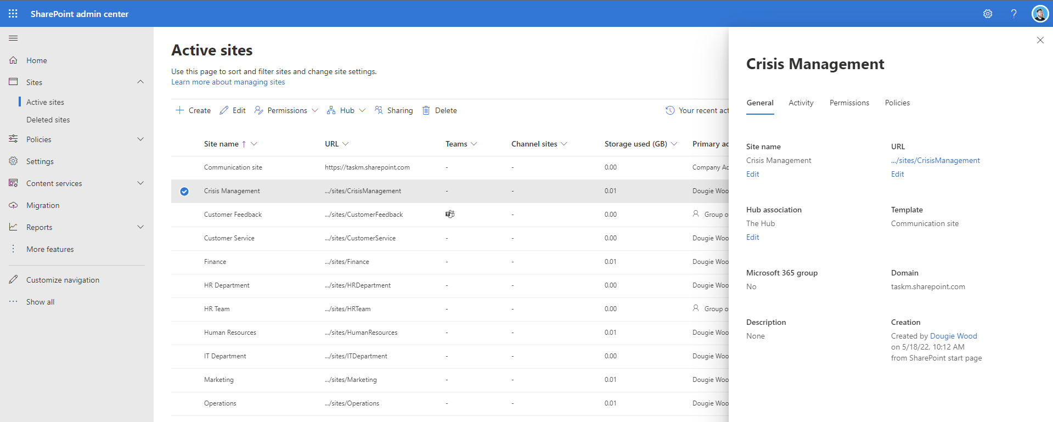Open the .../sites/CrisisManagement link in panel
The image size is (1053, 422).
tap(936, 160)
